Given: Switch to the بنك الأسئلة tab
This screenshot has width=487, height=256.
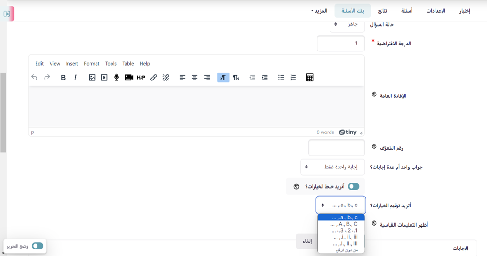Looking at the screenshot, I should [352, 11].
